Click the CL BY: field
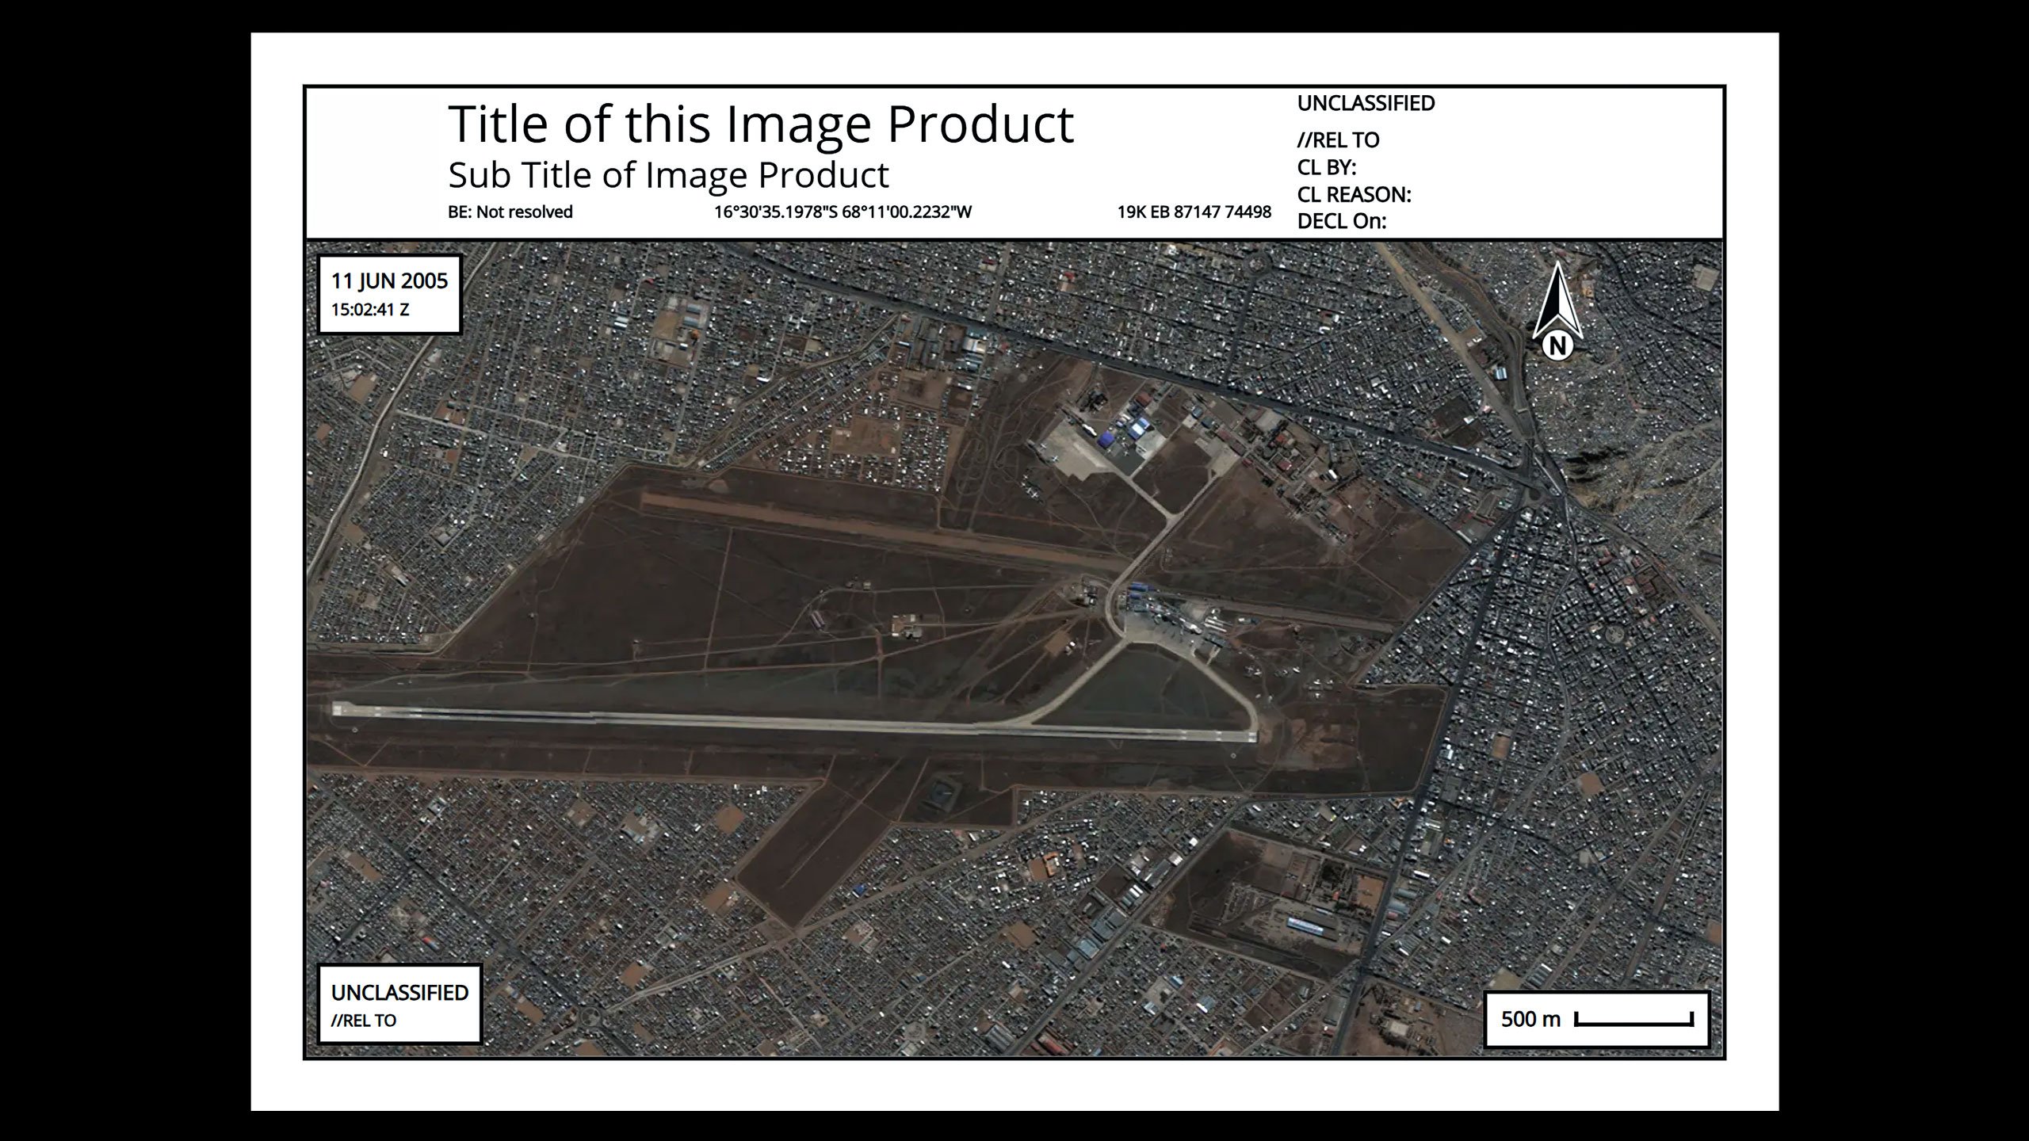This screenshot has height=1141, width=2029. [1327, 167]
